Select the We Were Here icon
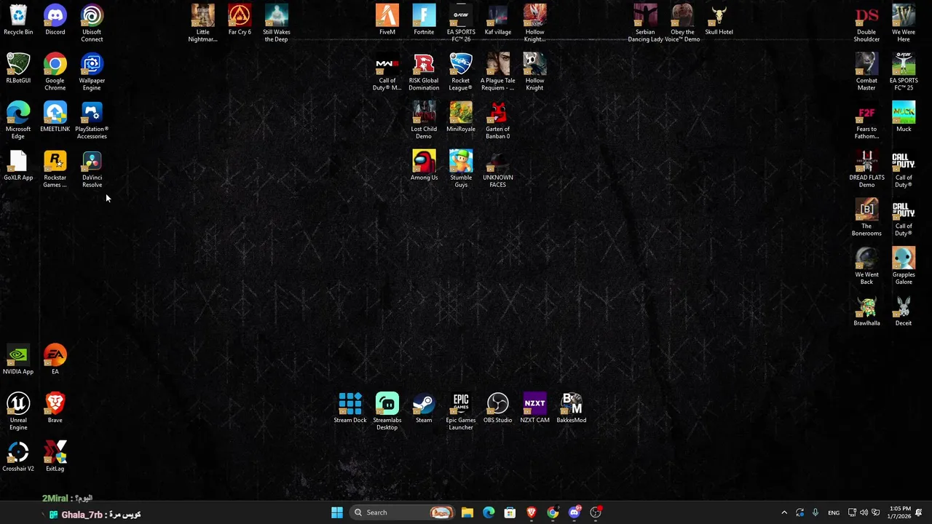932x524 pixels. pos(904,23)
